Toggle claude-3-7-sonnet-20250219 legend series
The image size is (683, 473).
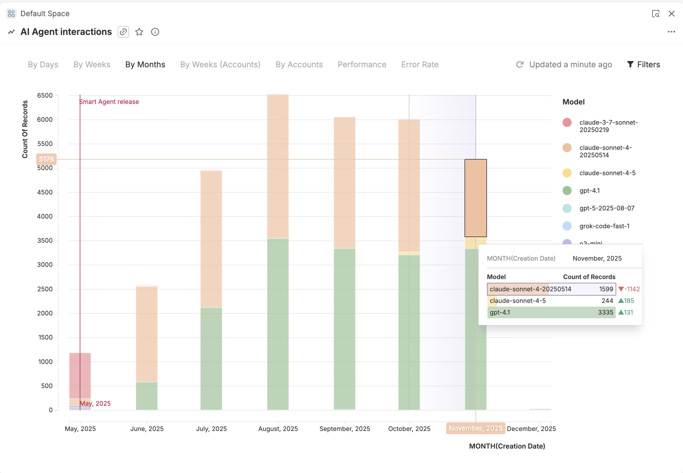[x=608, y=126]
